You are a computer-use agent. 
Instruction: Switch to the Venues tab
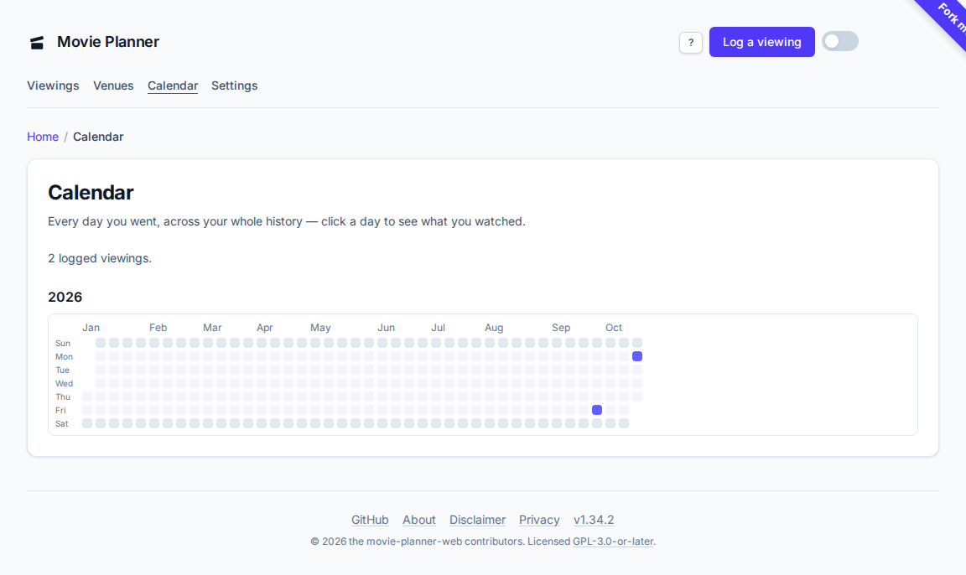coord(113,85)
